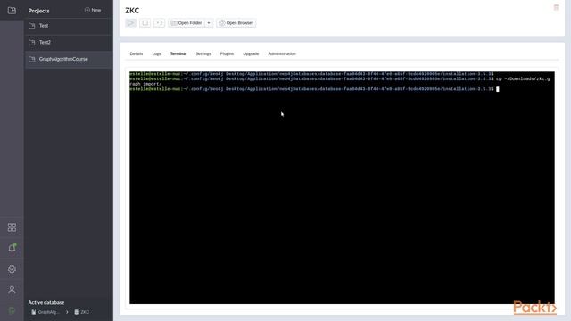Image resolution: width=571 pixels, height=321 pixels.
Task: Switch to the Terminal tab
Action: point(178,53)
